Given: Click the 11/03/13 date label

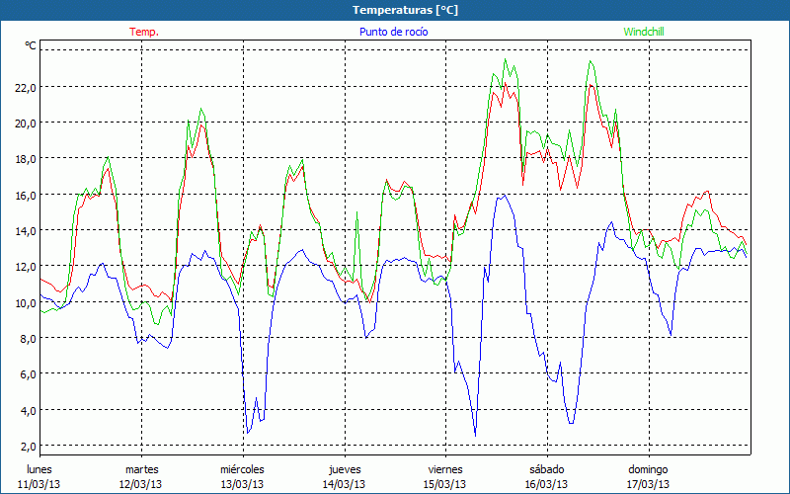Looking at the screenshot, I should pyautogui.click(x=39, y=484).
